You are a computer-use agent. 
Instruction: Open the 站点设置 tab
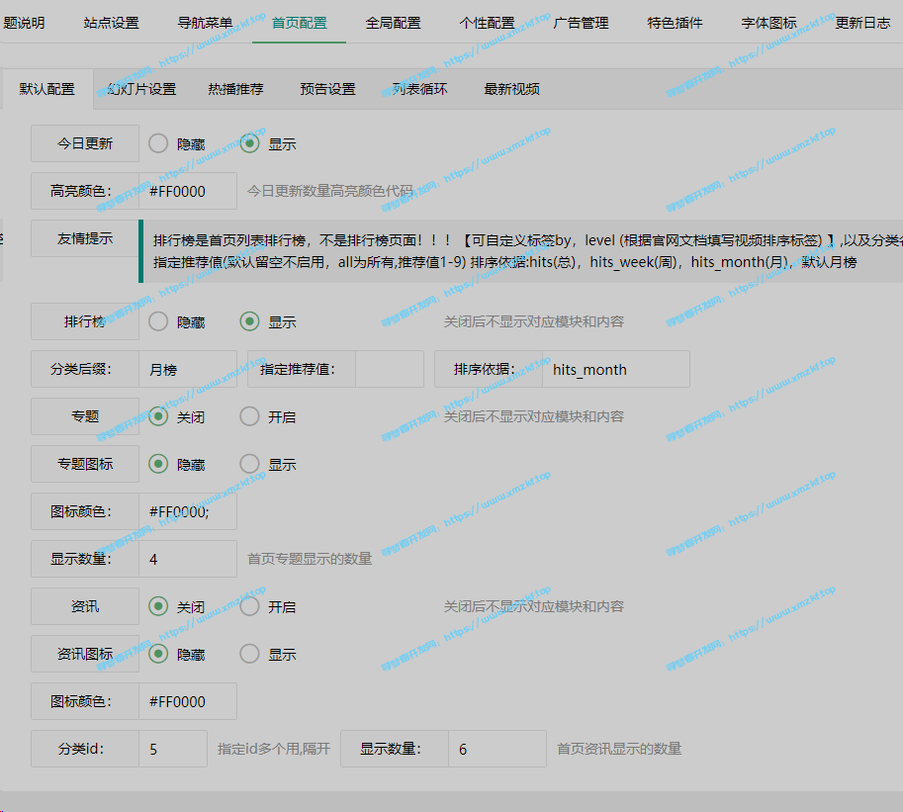tap(111, 23)
